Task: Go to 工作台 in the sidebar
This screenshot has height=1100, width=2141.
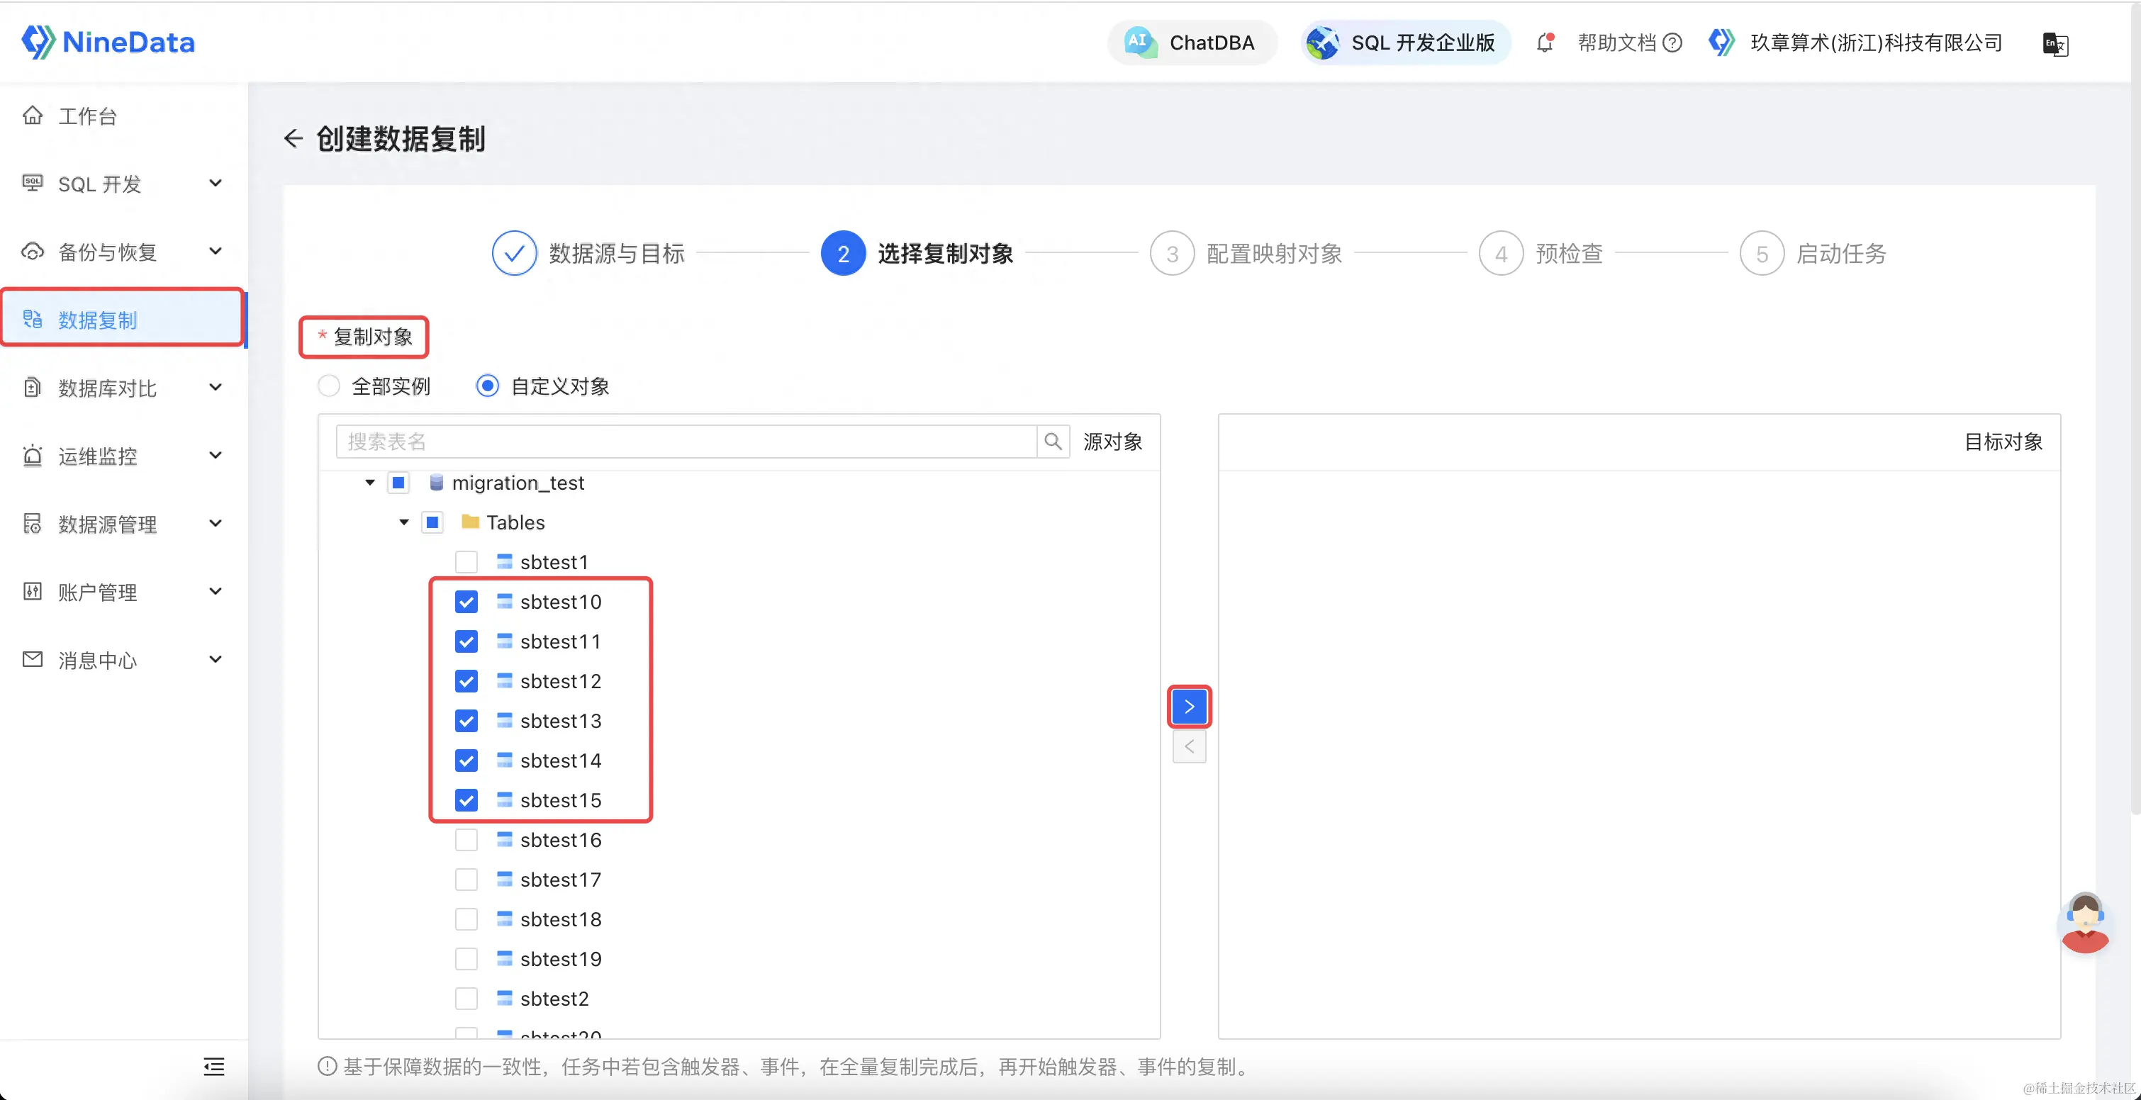Action: [x=87, y=116]
